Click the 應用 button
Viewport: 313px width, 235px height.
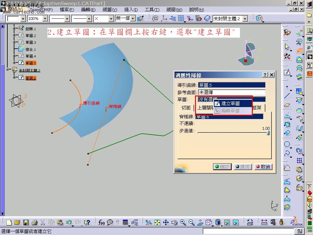(x=243, y=167)
